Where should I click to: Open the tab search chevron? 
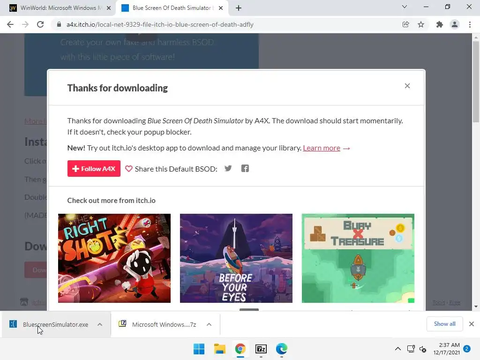click(405, 7)
